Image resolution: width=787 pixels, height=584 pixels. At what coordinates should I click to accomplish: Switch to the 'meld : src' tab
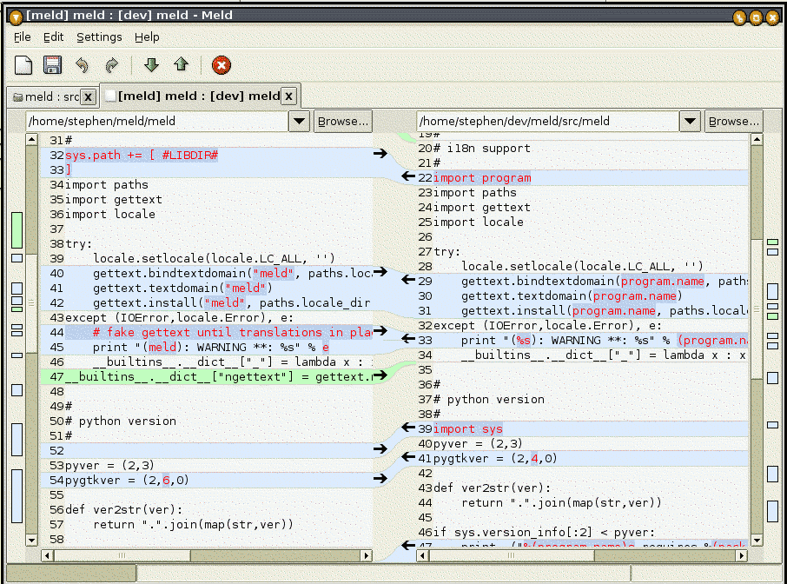(x=50, y=96)
